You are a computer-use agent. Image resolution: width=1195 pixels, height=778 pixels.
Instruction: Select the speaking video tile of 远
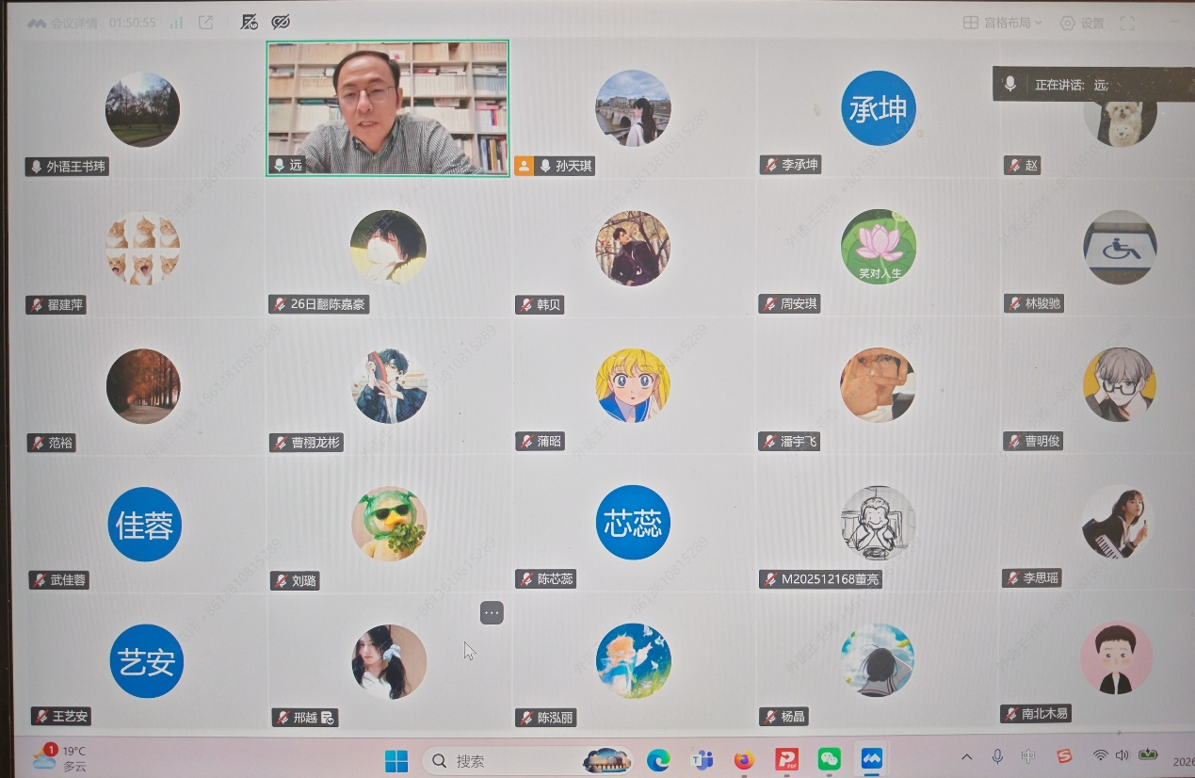[388, 107]
